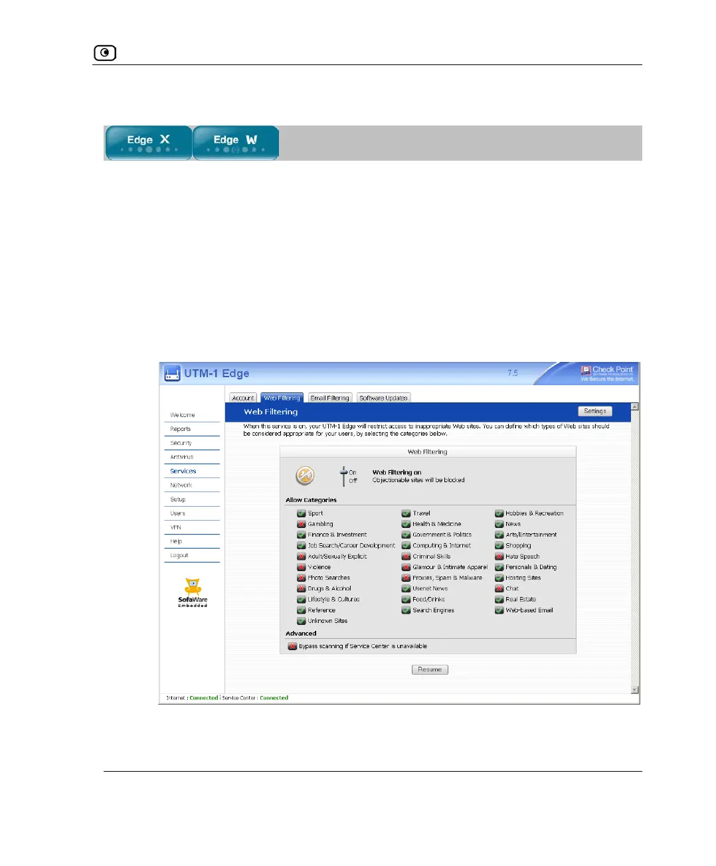Click the Check Point logo
Image resolution: width=716 pixels, height=866 pixels.
point(607,373)
